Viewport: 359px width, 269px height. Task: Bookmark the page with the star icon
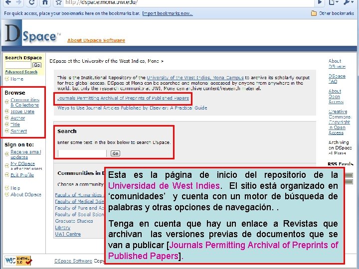[59, 2]
